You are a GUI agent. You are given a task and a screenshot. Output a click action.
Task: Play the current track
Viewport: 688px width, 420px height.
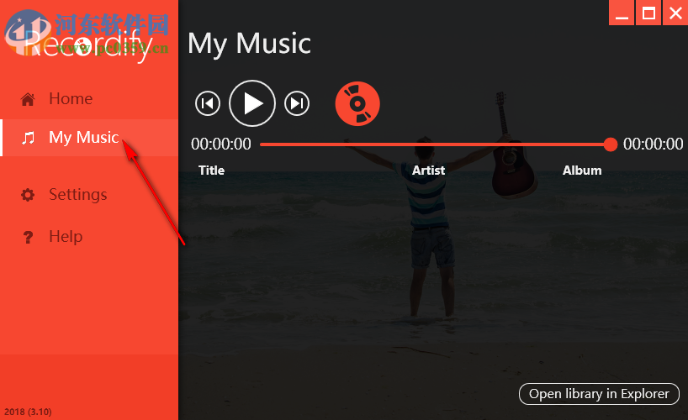point(252,103)
